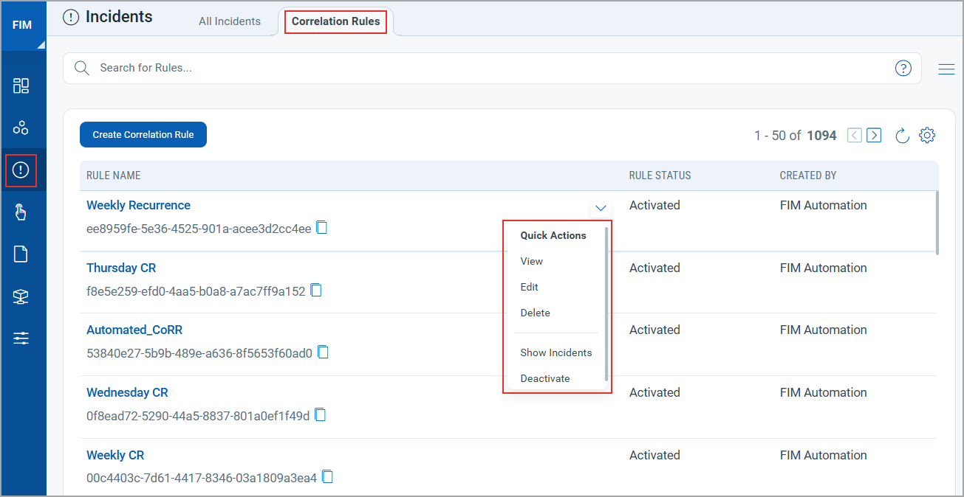Open the manual actions hand icon

[21, 212]
